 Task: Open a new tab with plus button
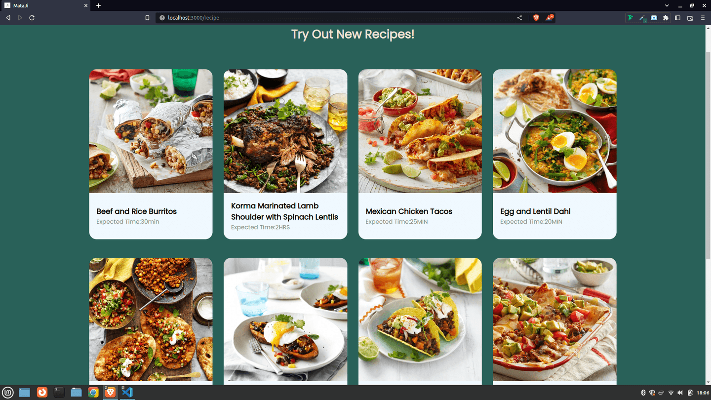[x=98, y=5]
